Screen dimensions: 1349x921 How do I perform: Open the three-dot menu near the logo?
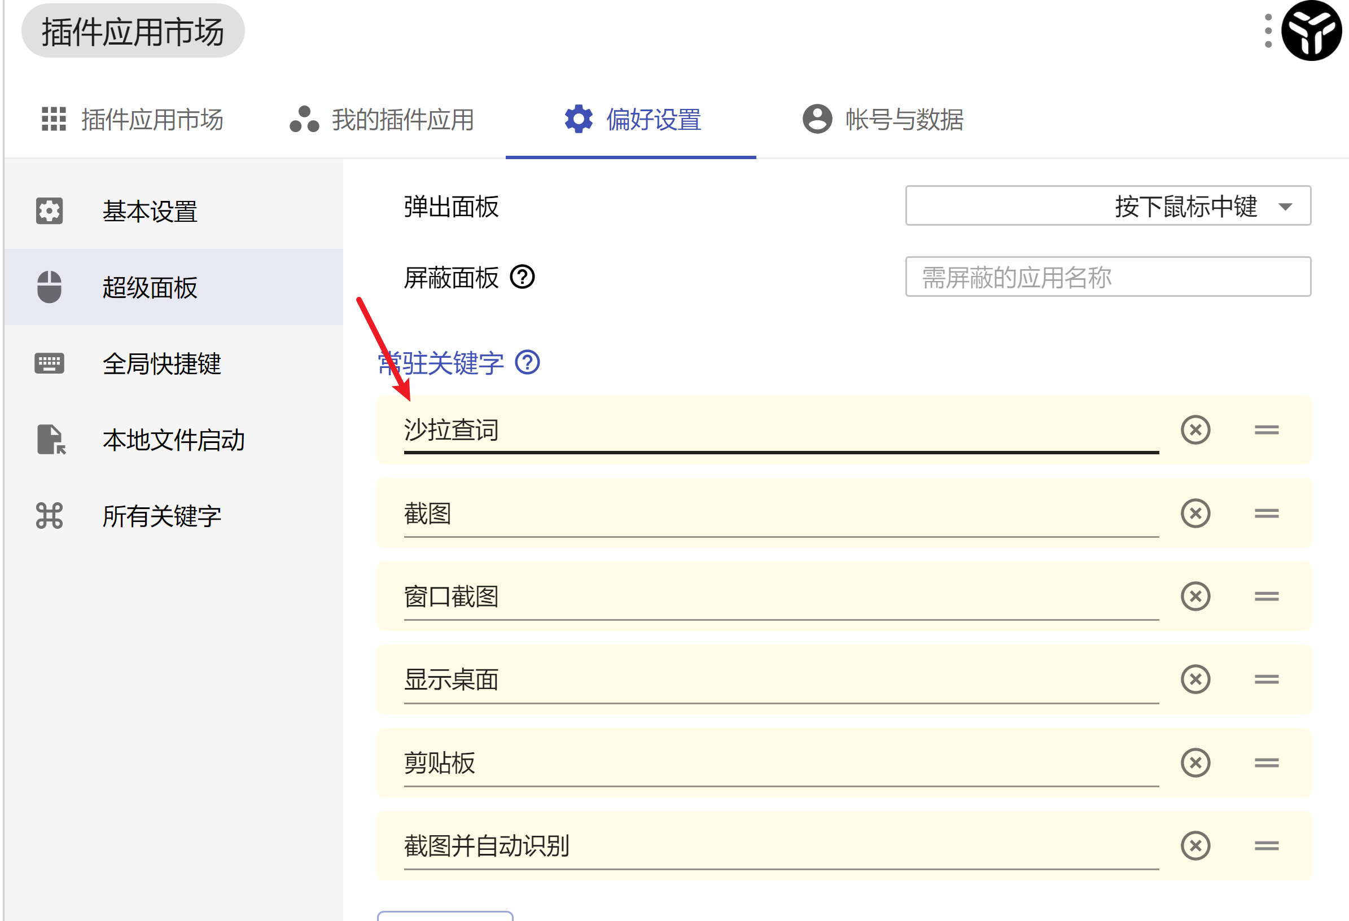(x=1268, y=32)
